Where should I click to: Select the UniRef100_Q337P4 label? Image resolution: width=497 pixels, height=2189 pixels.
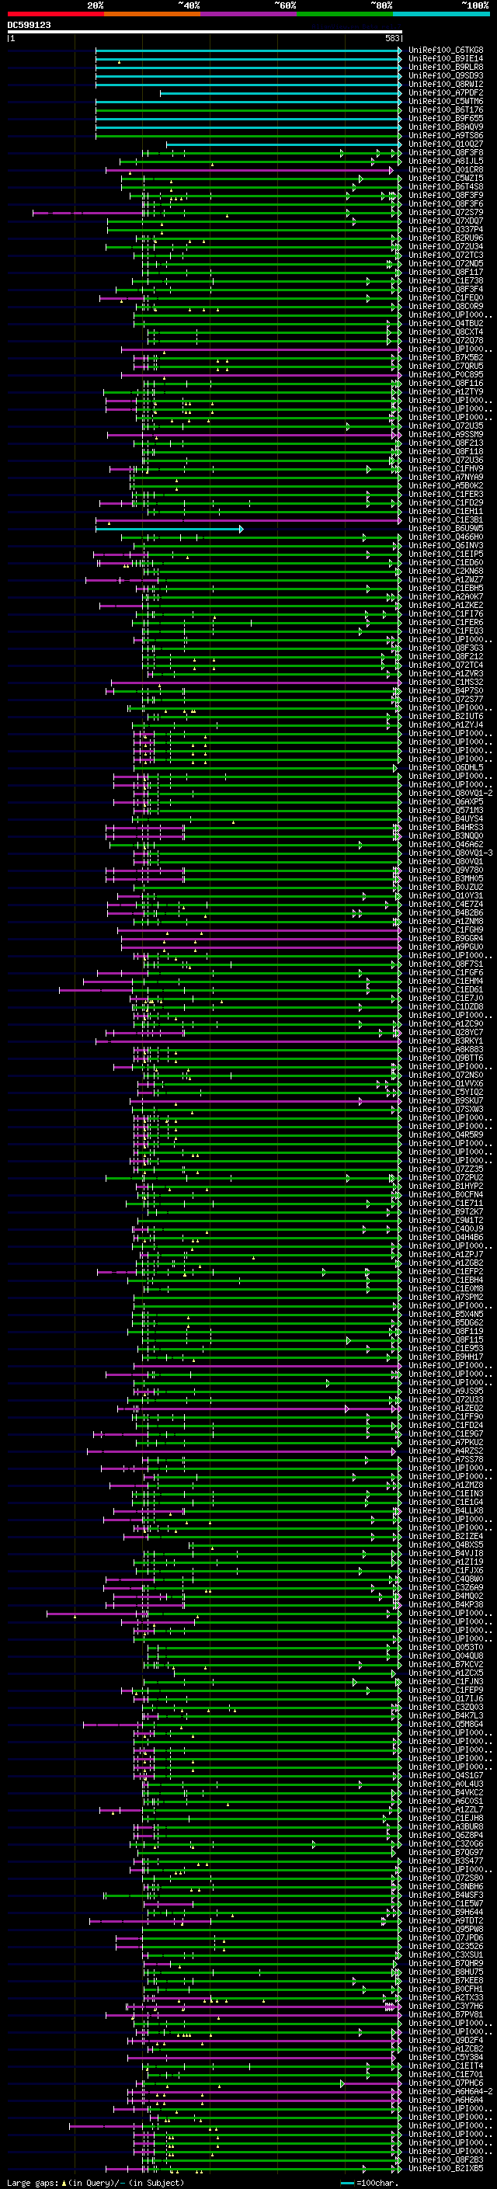(446, 229)
